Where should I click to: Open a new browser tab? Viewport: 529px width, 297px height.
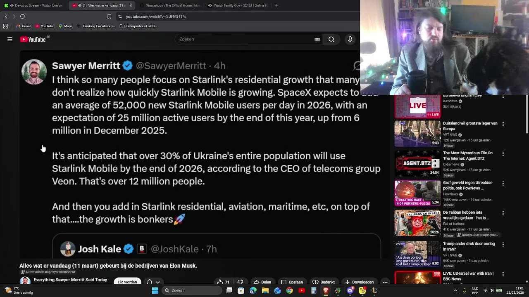pyautogui.click(x=276, y=5)
